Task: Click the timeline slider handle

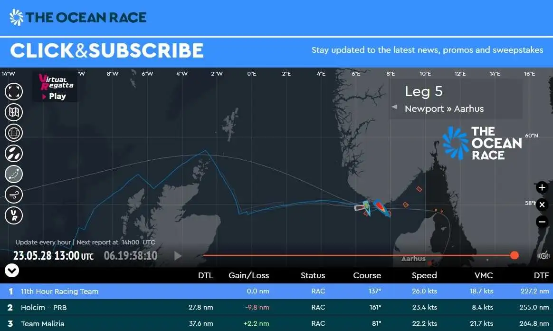Action: 515,255
